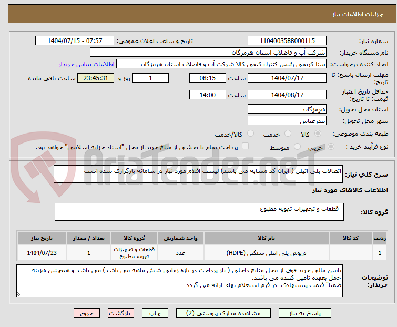Screen dimensions: 397x327
Task: Click resize handle of توضیحات خریدار box
Action: tap(19, 294)
